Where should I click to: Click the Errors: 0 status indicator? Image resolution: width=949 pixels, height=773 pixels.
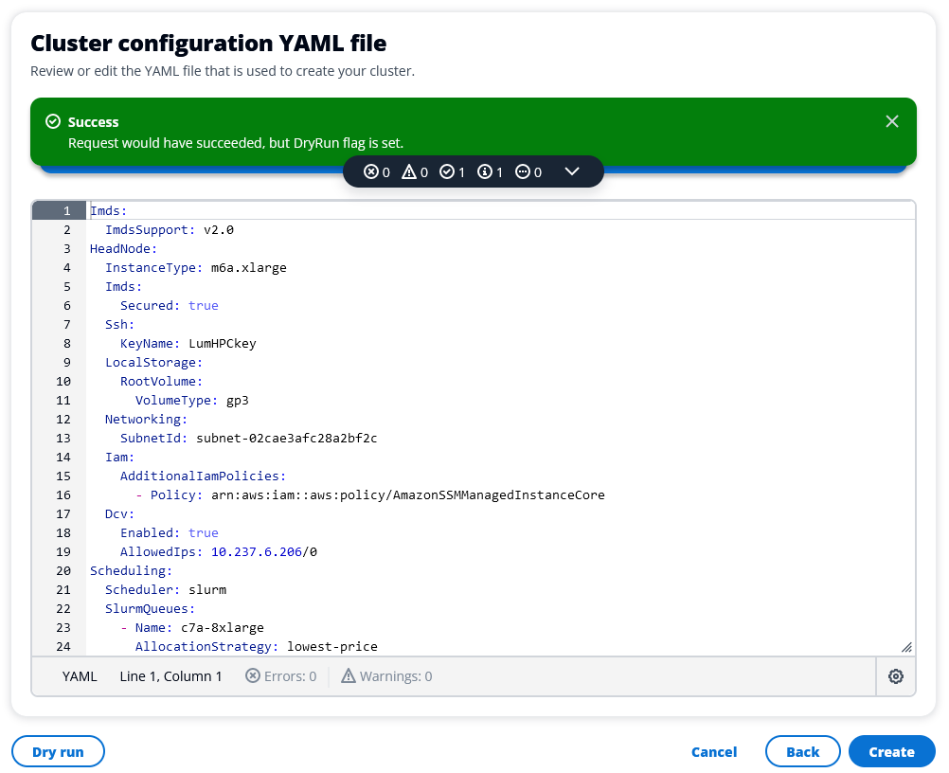click(281, 676)
